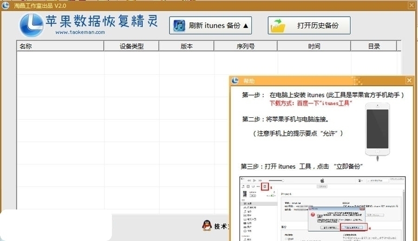Open the www.taokeman.com link
418x241 pixels.
[x=80, y=32]
